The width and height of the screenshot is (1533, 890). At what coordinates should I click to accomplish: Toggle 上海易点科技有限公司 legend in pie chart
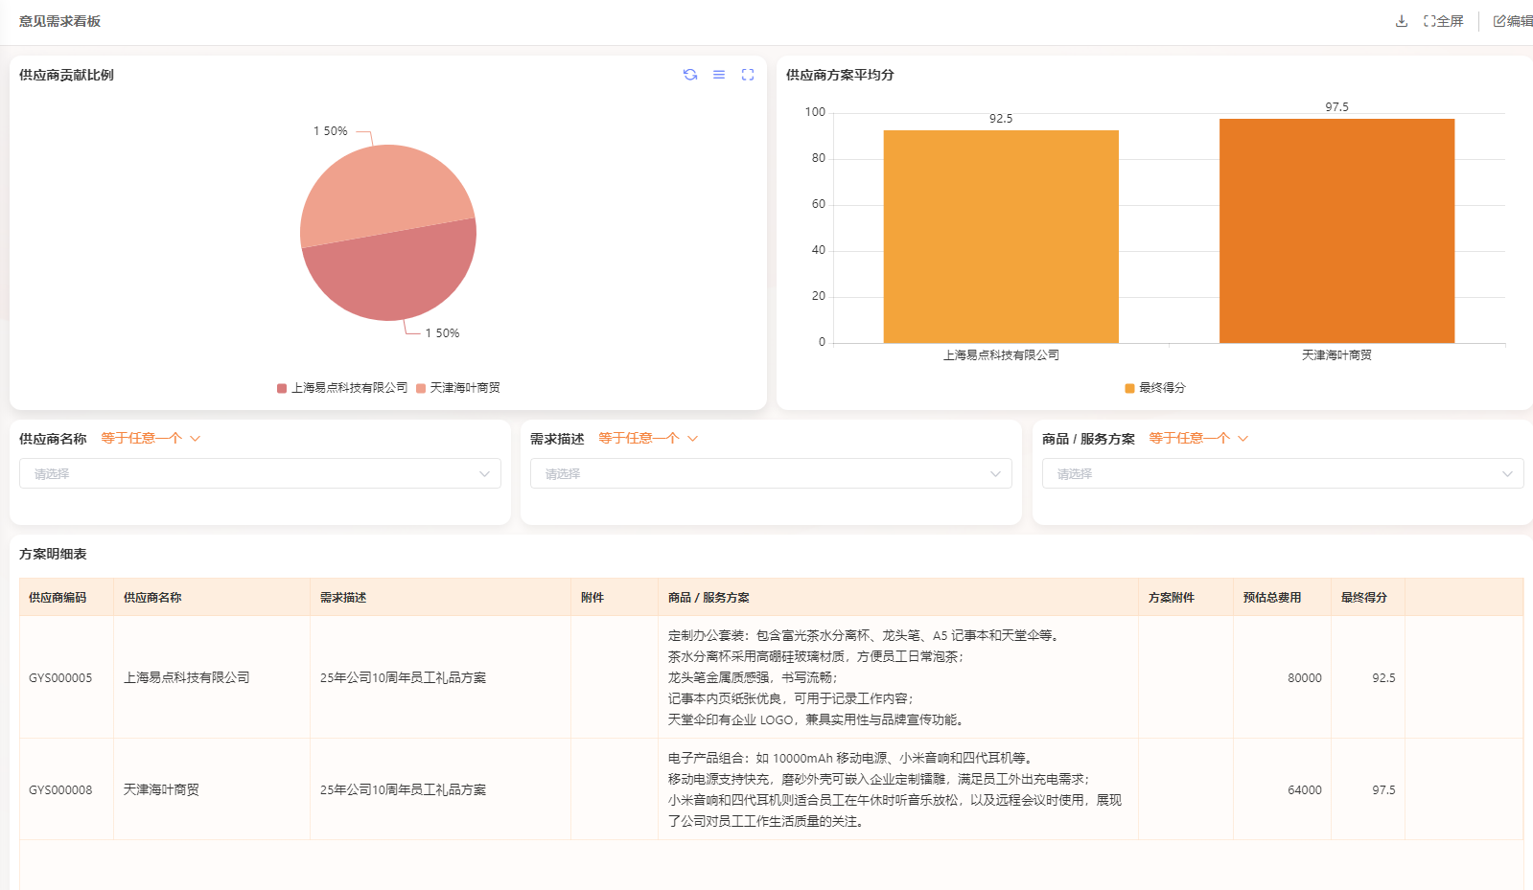(342, 388)
